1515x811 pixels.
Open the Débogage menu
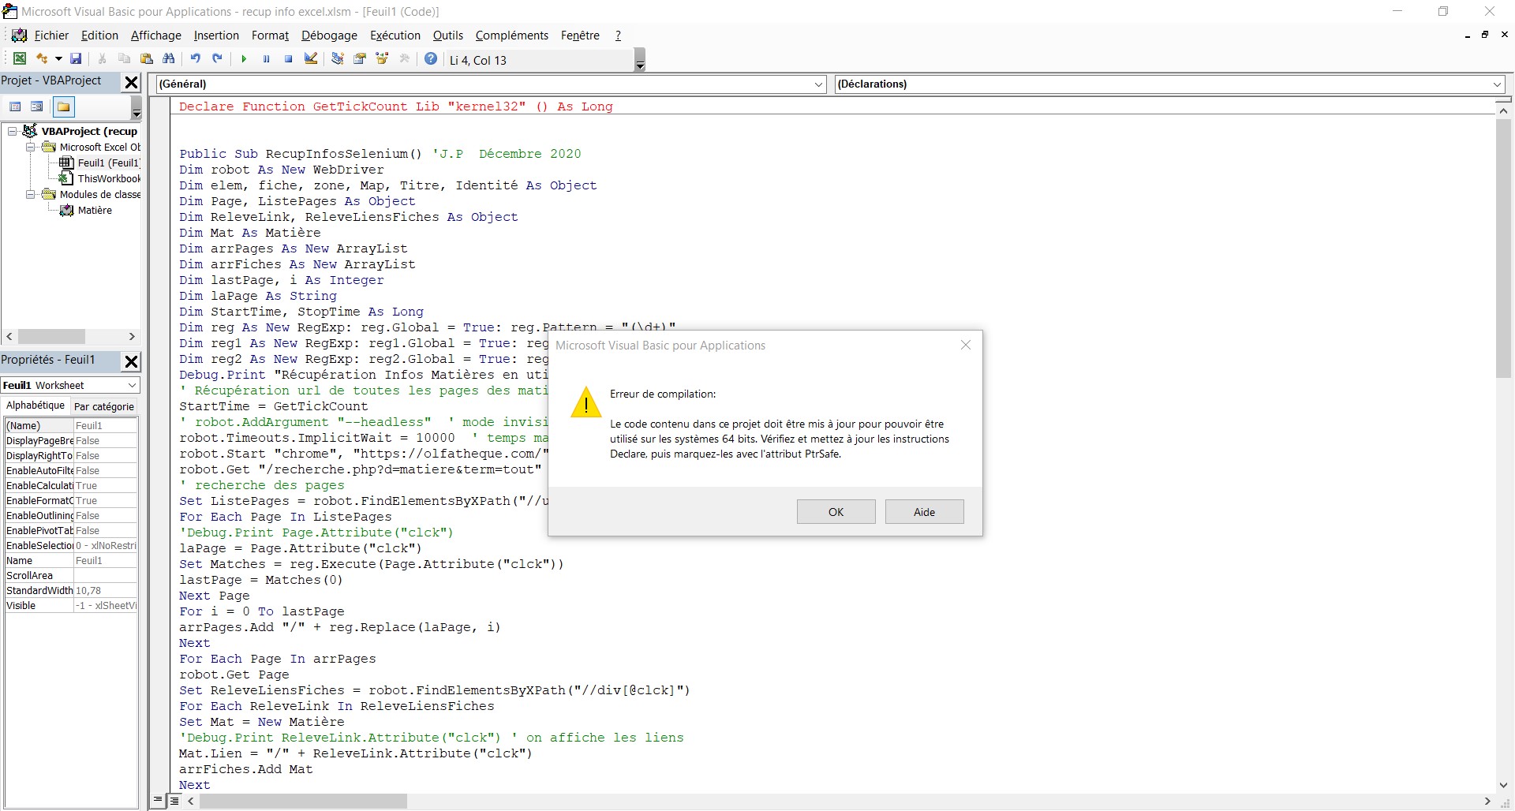point(329,36)
